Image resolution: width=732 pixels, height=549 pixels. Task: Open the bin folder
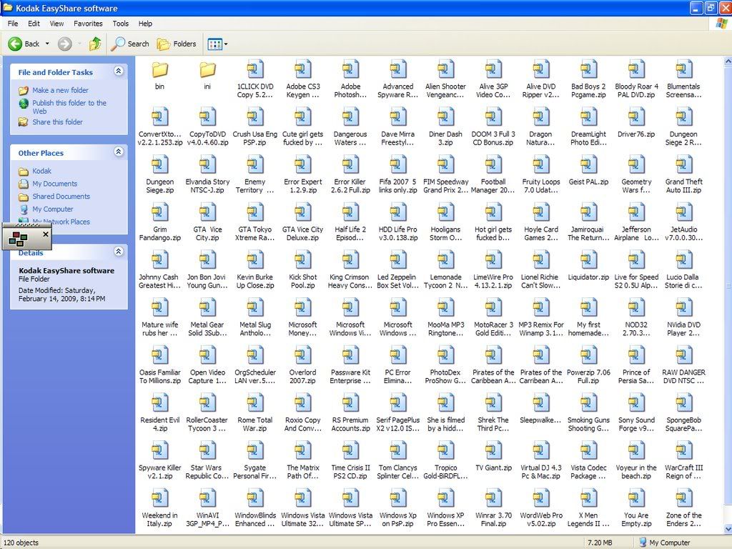point(159,70)
